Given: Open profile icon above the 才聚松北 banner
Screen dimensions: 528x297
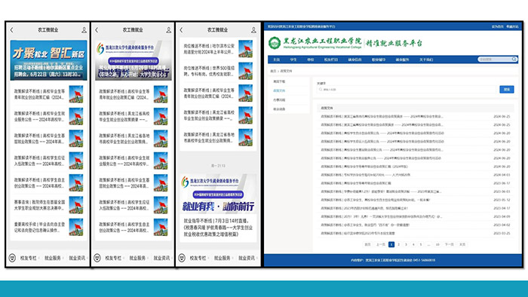Looking at the screenshot, I should 84,30.
